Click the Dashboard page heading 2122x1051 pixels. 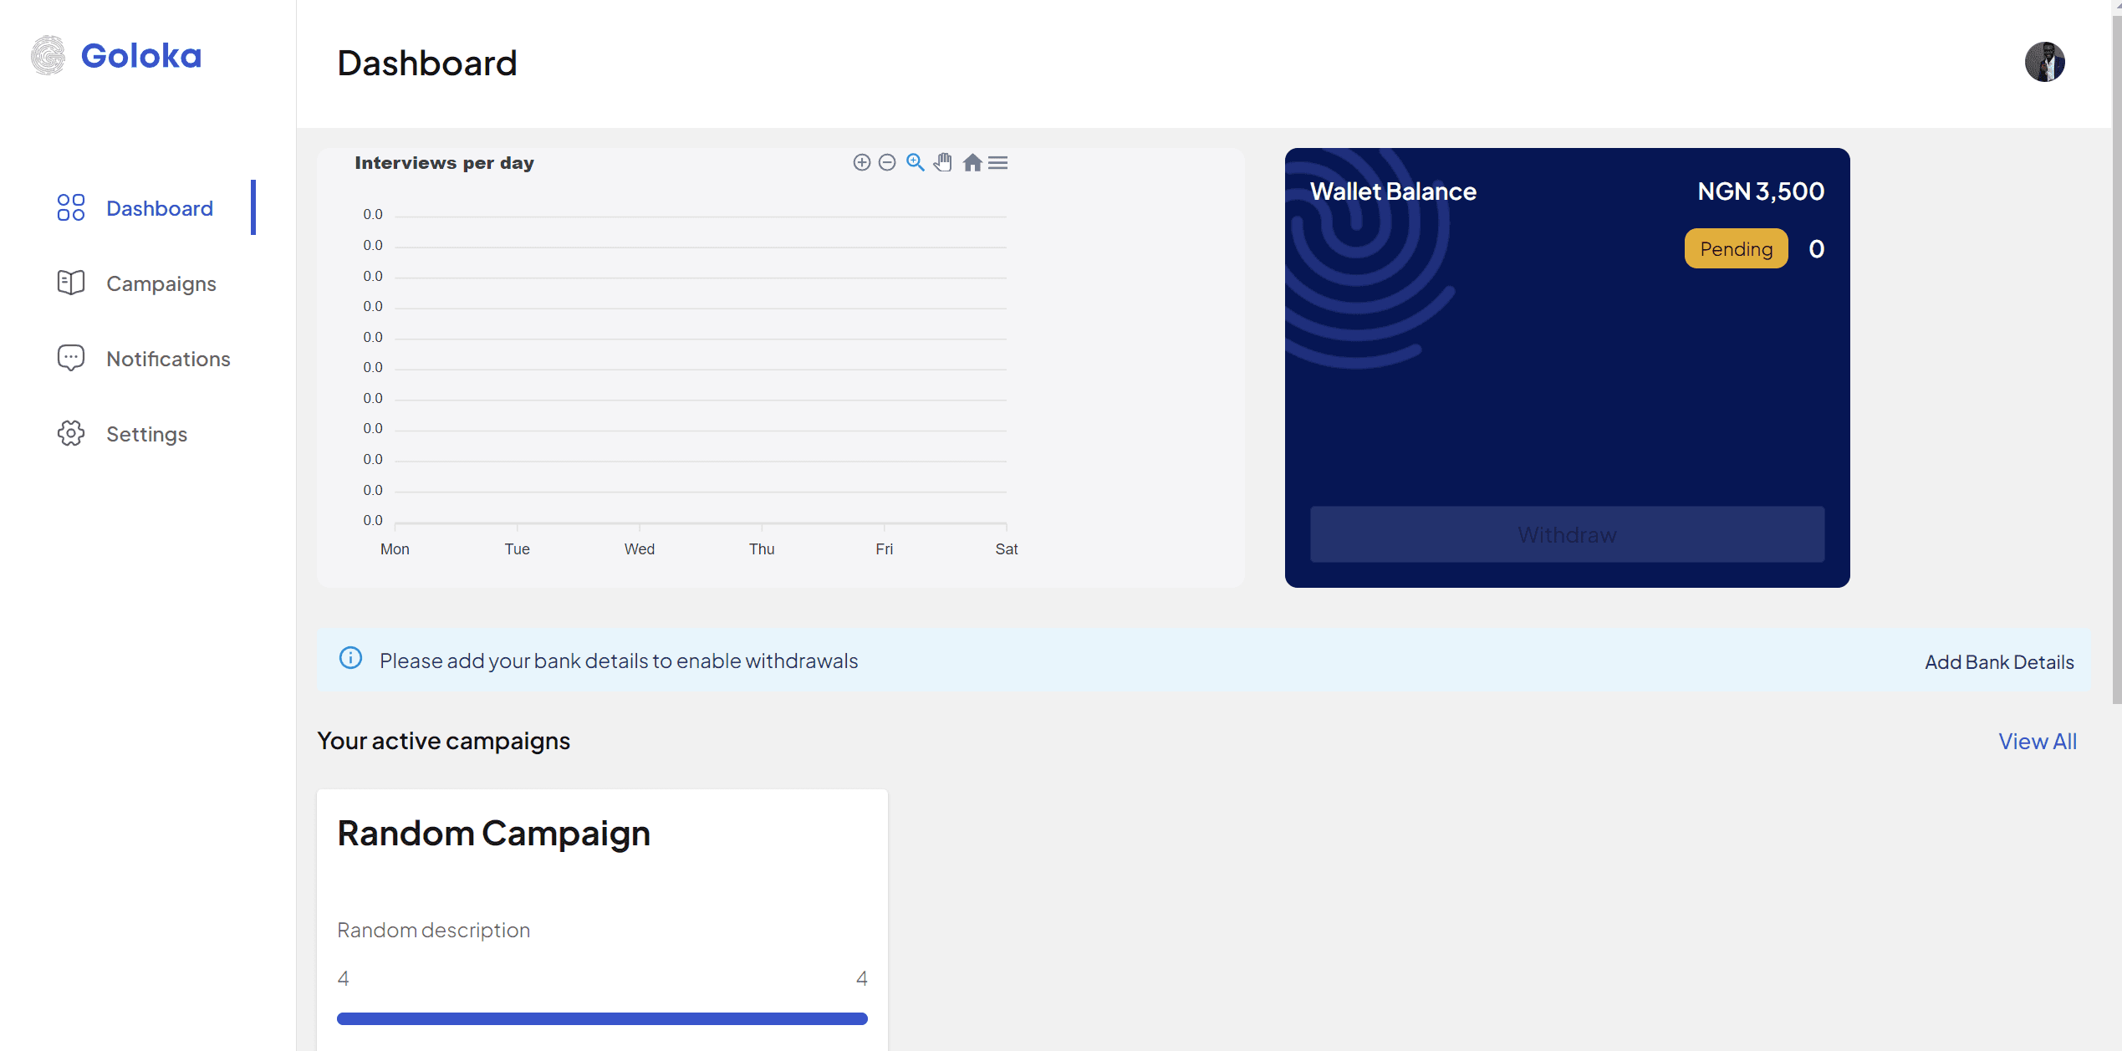(426, 64)
